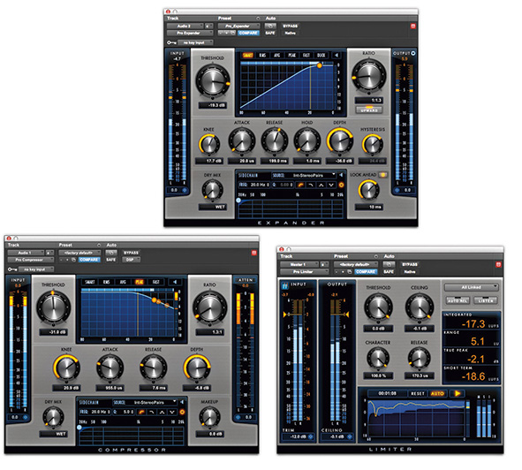522x470 pixels.
Task: Click the sidechain listen speaker icon in Expander
Action: (341, 175)
